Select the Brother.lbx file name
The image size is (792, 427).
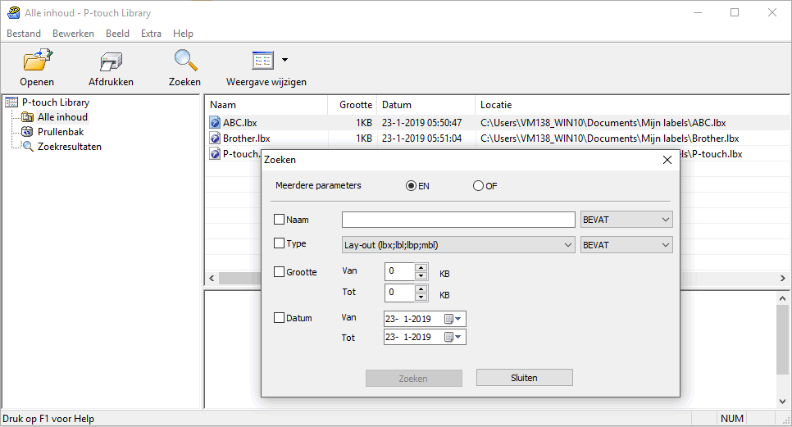pyautogui.click(x=247, y=139)
